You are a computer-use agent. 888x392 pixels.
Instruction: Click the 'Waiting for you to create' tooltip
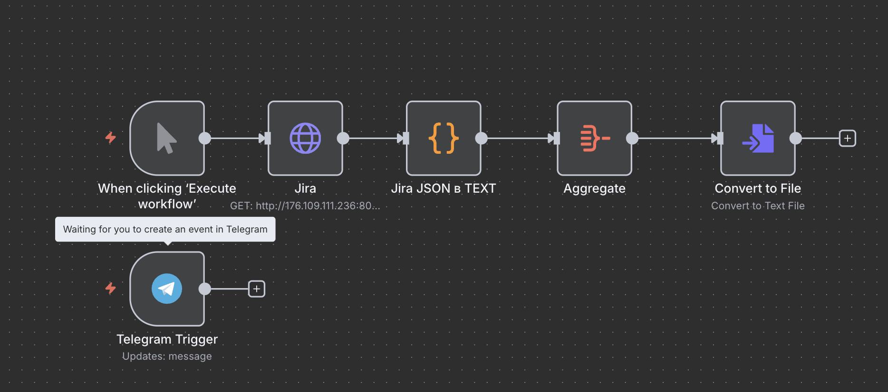165,229
